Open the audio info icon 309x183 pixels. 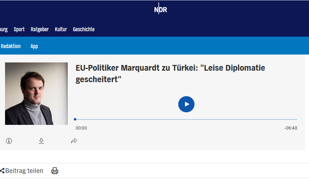9,141
